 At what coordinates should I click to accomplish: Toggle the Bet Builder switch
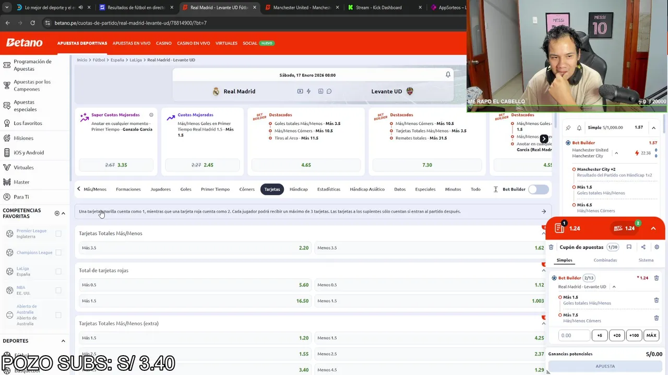(538, 189)
